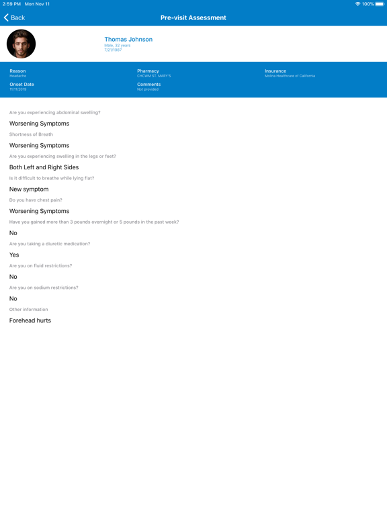Tap the Wi-Fi status icon

coord(357,4)
